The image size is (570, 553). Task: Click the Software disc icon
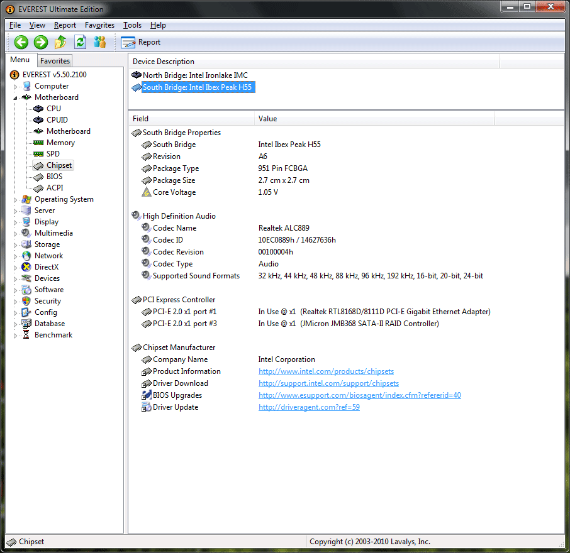click(x=26, y=290)
